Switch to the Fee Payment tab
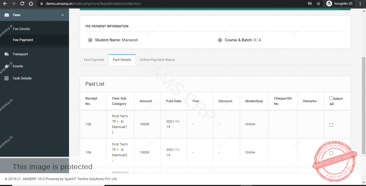This screenshot has height=186, width=366. [x=94, y=60]
